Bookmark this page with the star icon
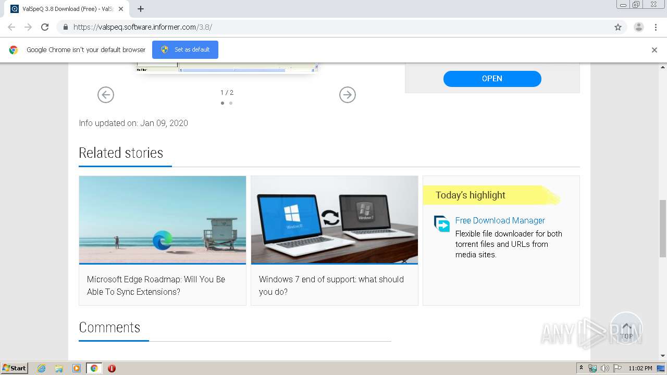Image resolution: width=667 pixels, height=375 pixels. coord(618,27)
